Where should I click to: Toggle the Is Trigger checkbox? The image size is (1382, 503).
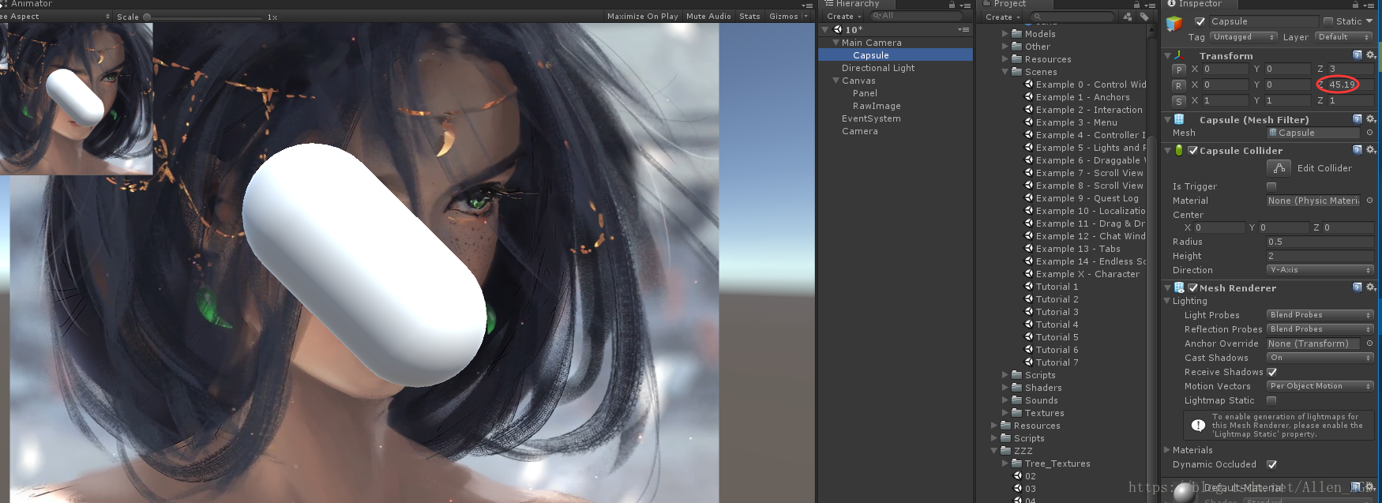[1271, 186]
